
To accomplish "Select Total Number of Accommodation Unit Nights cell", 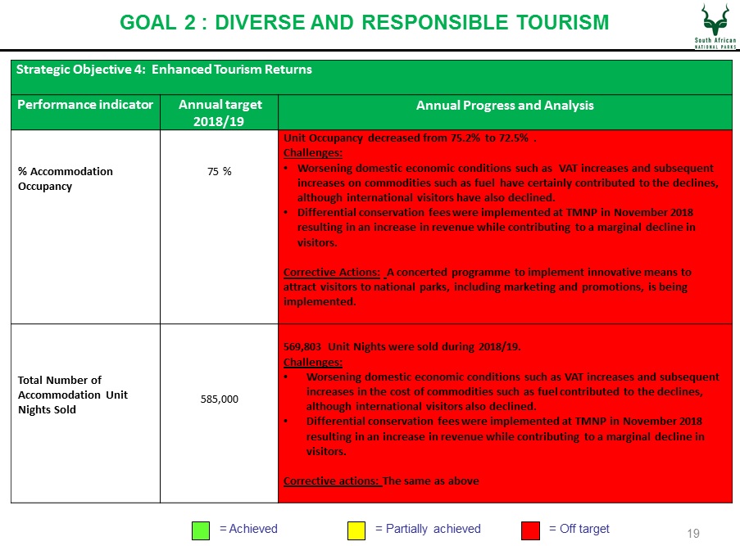I will pos(85,413).
